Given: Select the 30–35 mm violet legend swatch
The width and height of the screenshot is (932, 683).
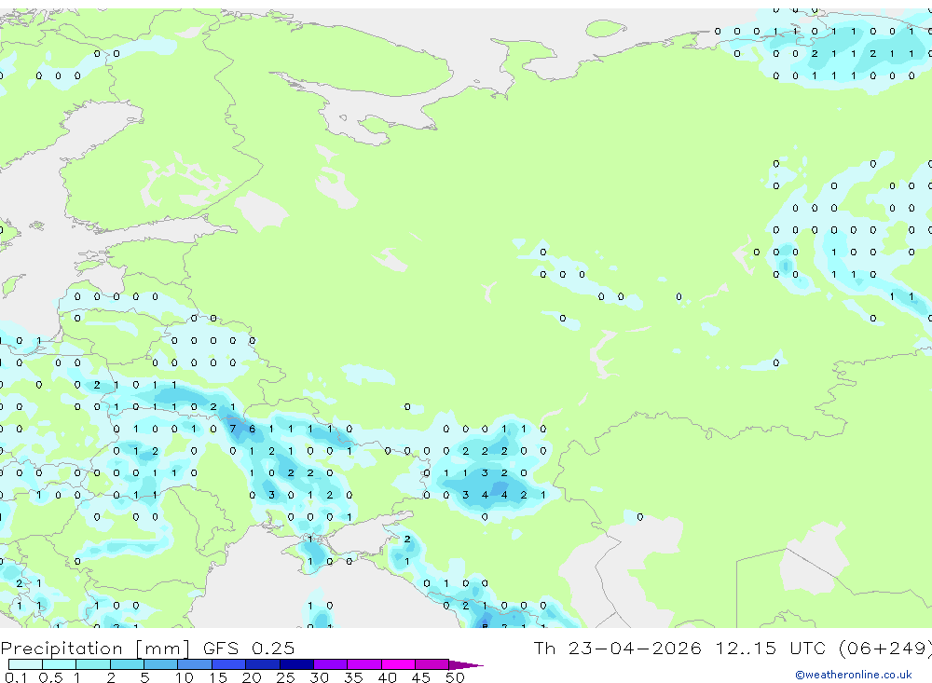Looking at the screenshot, I should [x=330, y=664].
